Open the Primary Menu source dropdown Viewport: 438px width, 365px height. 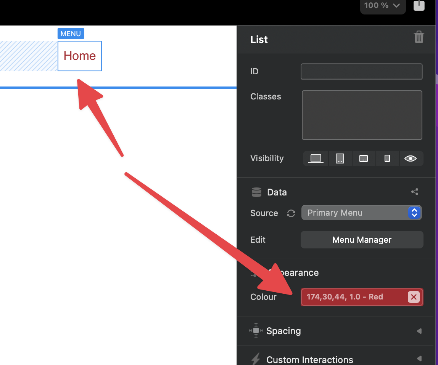coord(361,213)
